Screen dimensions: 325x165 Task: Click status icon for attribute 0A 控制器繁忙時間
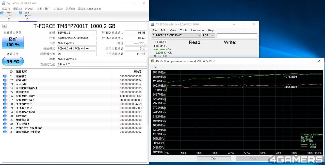pyautogui.click(x=5, y=112)
